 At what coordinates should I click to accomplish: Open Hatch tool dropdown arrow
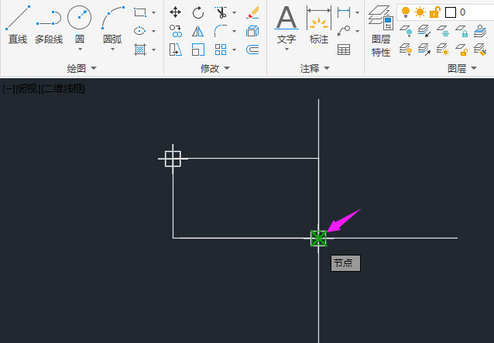[153, 50]
